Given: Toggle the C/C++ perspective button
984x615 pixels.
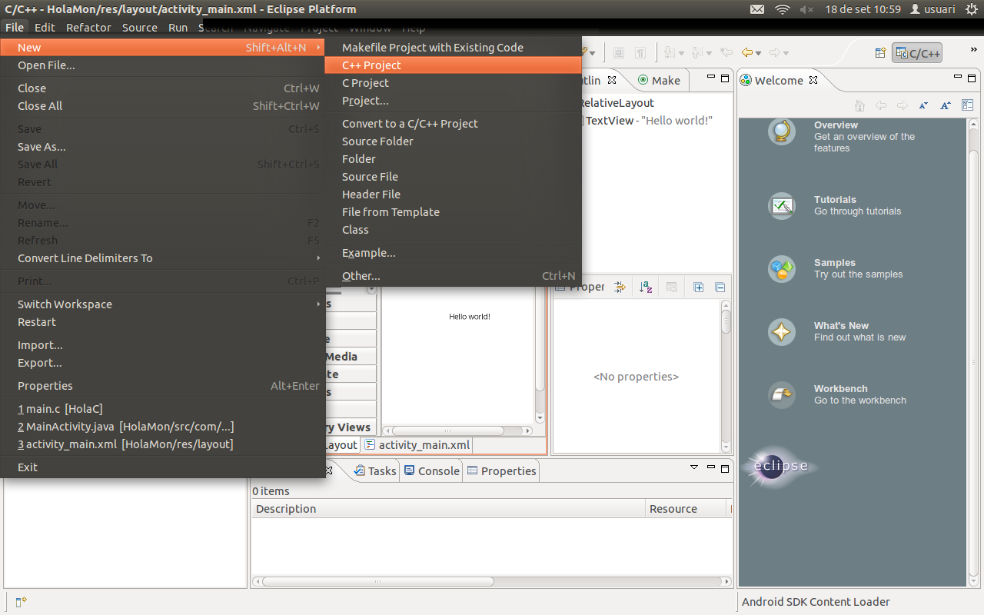Looking at the screenshot, I should (916, 53).
